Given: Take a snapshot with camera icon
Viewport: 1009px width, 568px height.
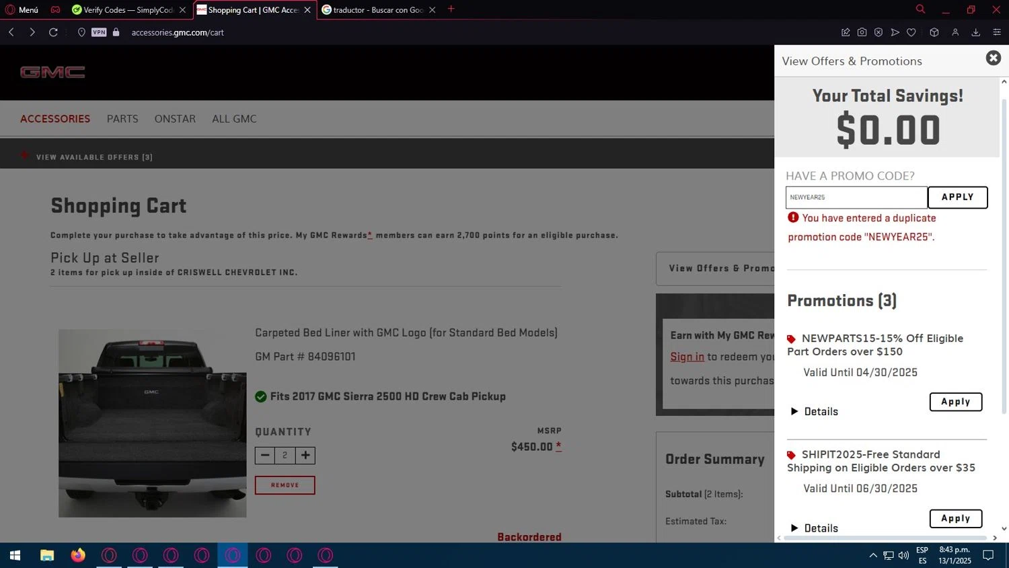Looking at the screenshot, I should click(862, 32).
